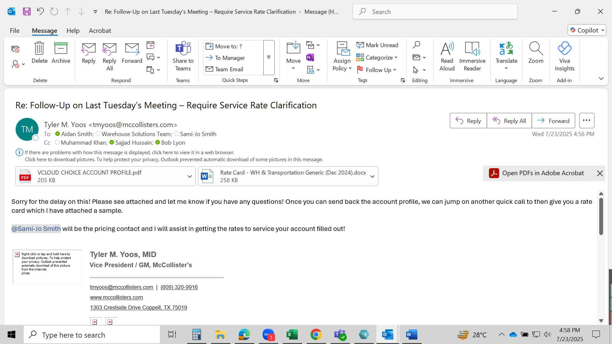Open the Copilot dropdown
The width and height of the screenshot is (612, 344).
tap(587, 30)
